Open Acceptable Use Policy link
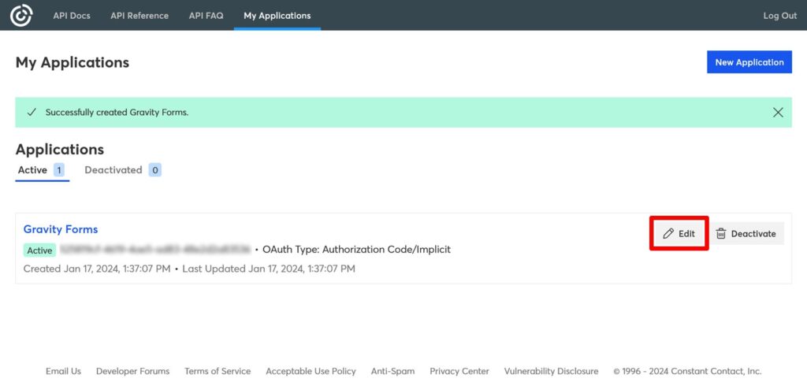The height and width of the screenshot is (382, 807). click(311, 371)
